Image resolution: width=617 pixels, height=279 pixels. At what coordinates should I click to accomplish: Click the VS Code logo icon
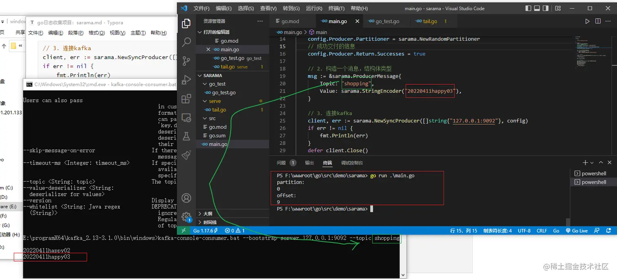184,8
